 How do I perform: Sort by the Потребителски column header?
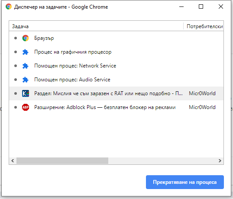pyautogui.click(x=204, y=26)
